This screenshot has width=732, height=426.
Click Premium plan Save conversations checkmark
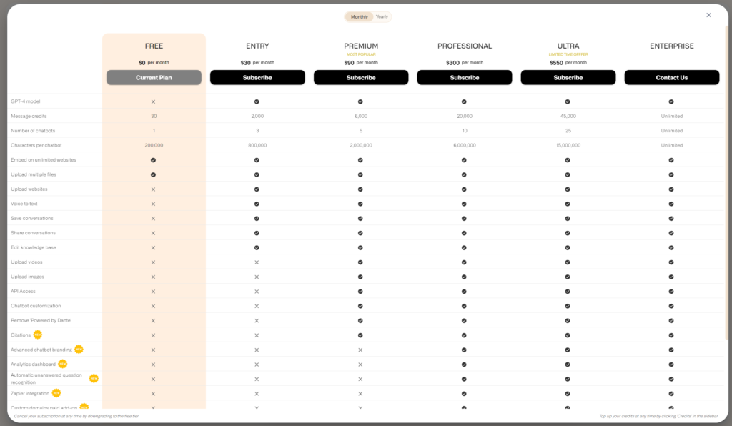point(360,219)
